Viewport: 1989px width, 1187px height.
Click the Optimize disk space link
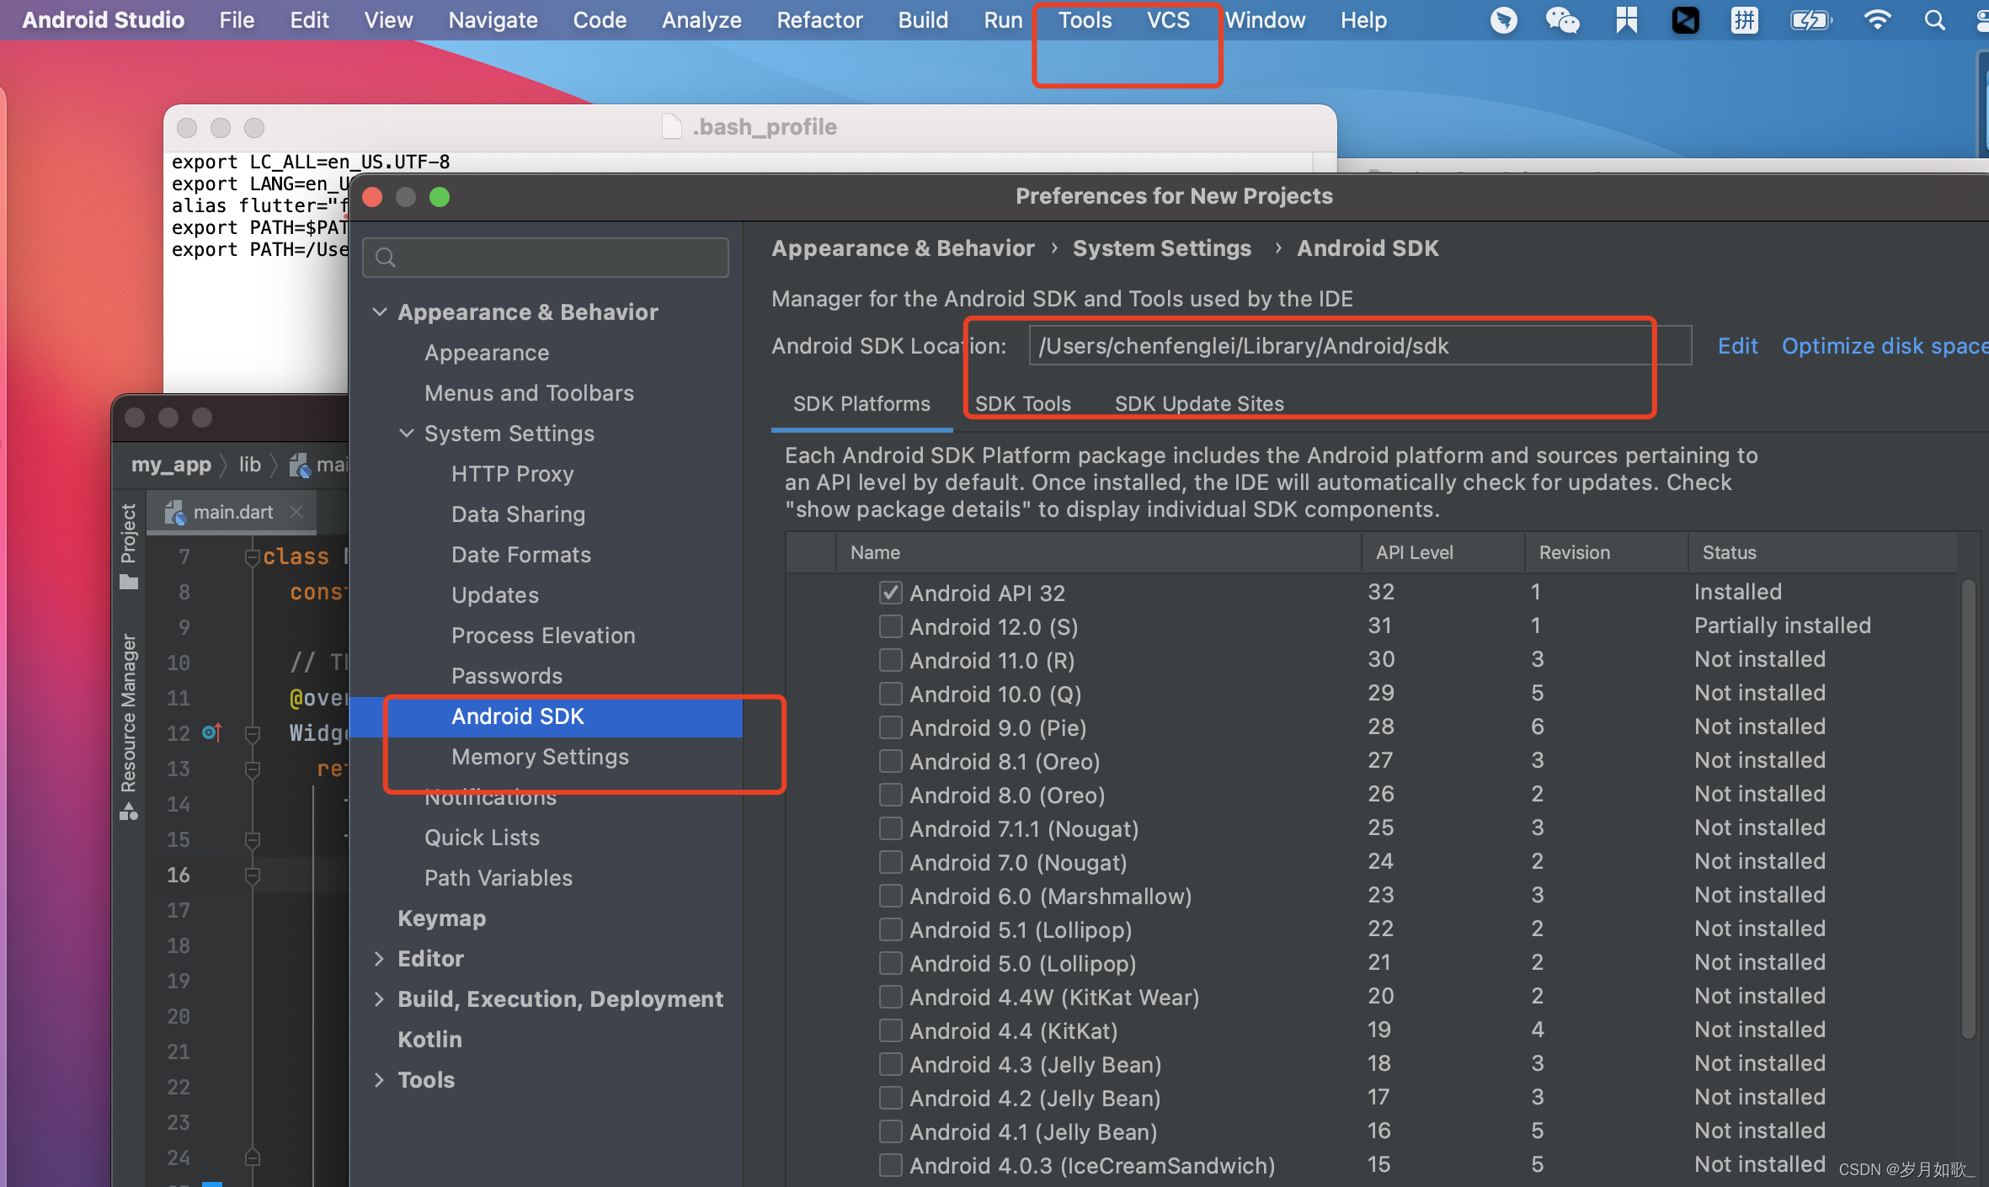click(x=1883, y=346)
